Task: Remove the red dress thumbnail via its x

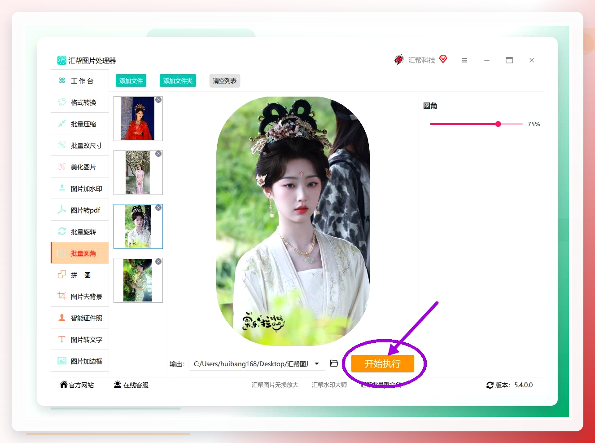Action: click(x=158, y=100)
